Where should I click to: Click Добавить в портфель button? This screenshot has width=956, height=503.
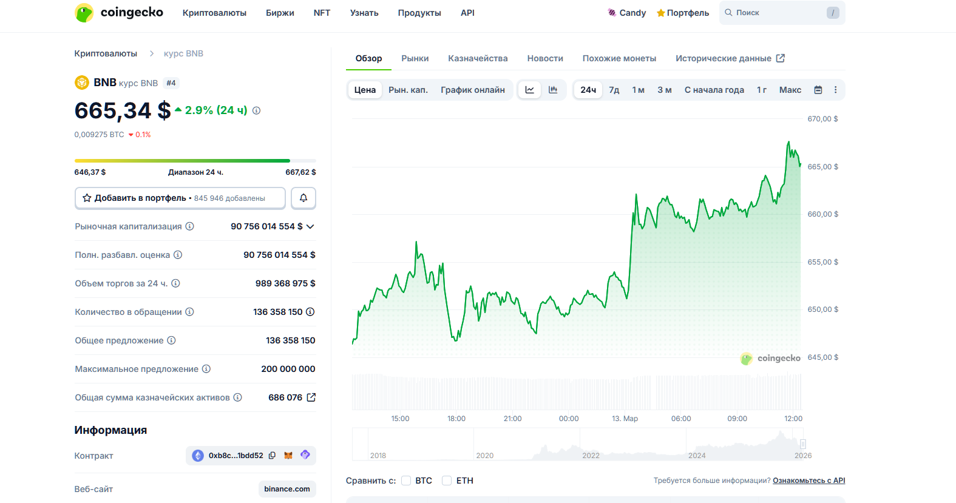click(x=180, y=198)
